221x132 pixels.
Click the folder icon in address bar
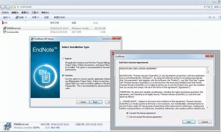[15, 7]
